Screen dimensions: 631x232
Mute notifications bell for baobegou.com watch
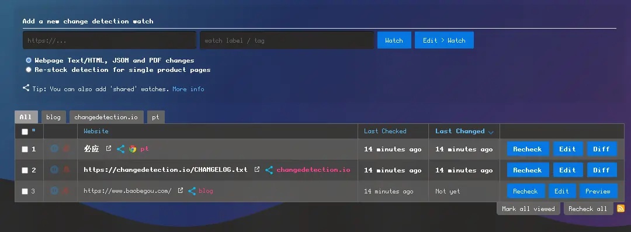(x=67, y=191)
